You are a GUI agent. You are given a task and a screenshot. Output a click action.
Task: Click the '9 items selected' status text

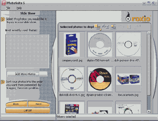click(66, 117)
